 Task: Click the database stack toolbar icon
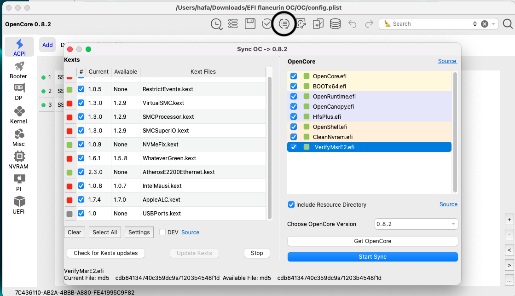click(x=335, y=24)
